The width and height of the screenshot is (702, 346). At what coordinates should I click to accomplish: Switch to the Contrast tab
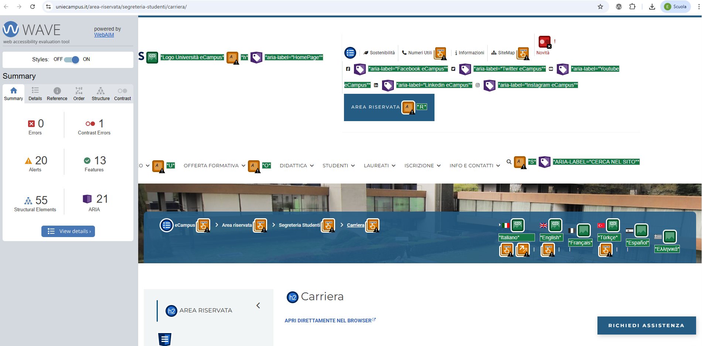tap(122, 94)
